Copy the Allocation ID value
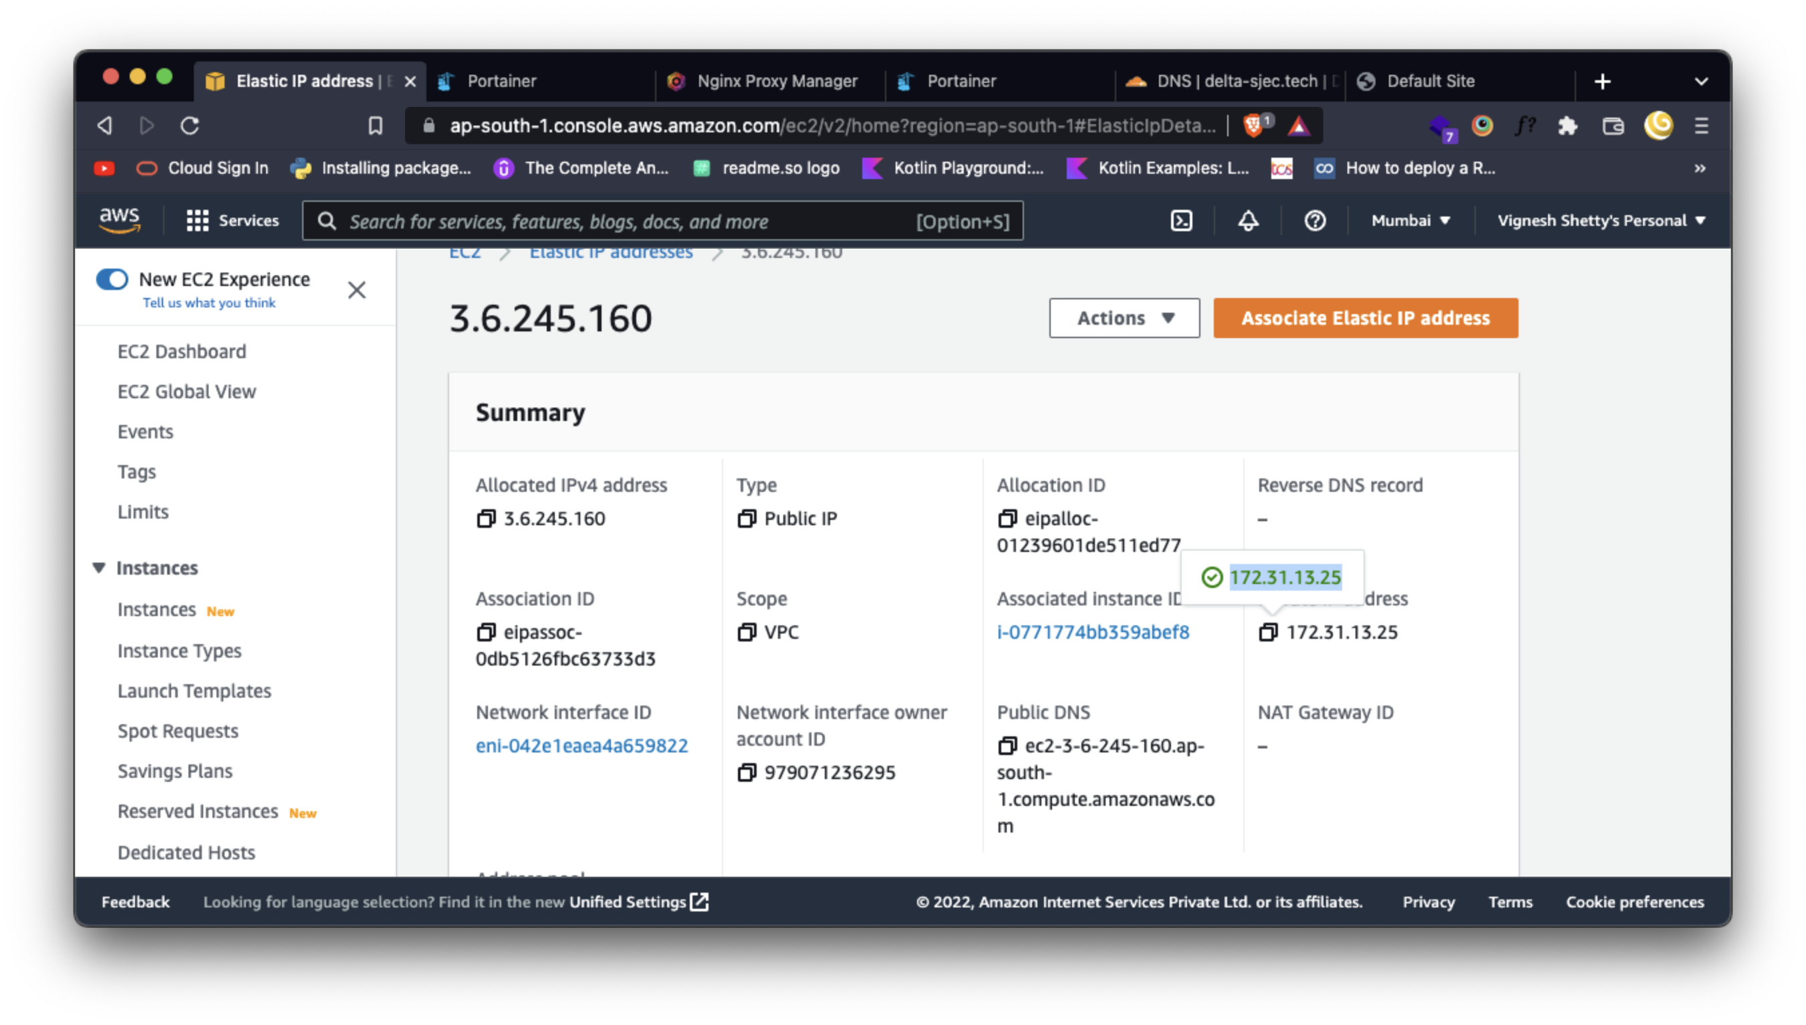The width and height of the screenshot is (1806, 1025). 1007,519
